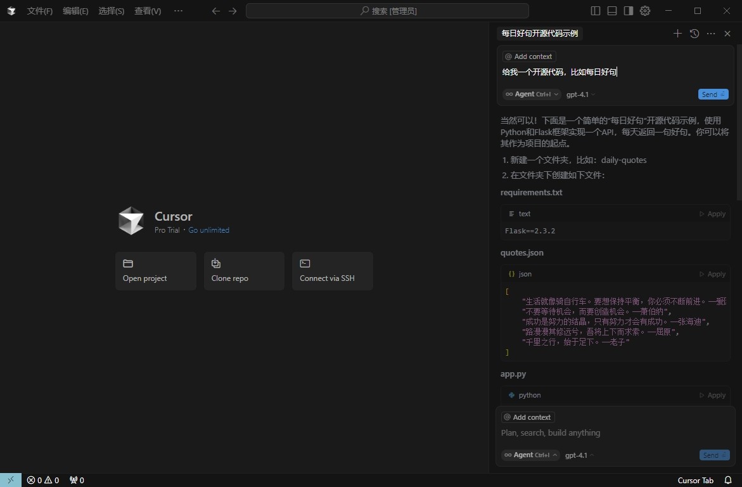742x487 pixels.
Task: Apply the quotes.json code block
Action: tap(712, 274)
